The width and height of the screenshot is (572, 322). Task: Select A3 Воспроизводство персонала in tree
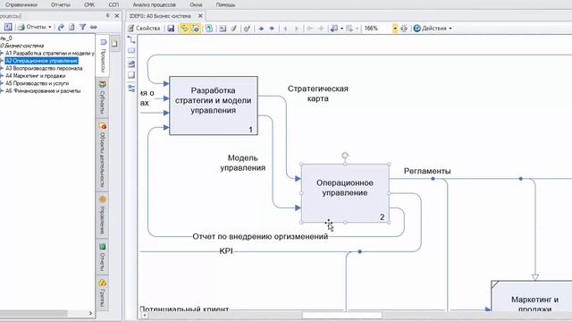[44, 68]
